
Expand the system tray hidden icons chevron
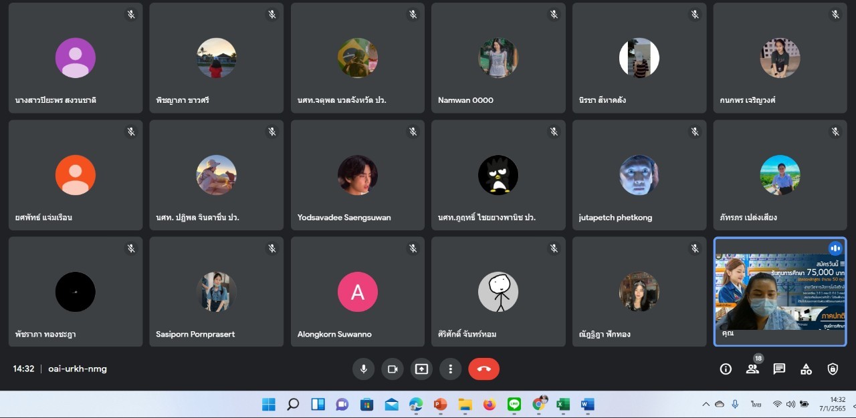click(x=706, y=404)
